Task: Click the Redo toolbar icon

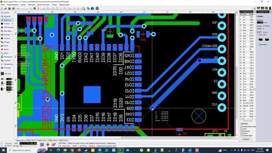Action: tap(22, 8)
